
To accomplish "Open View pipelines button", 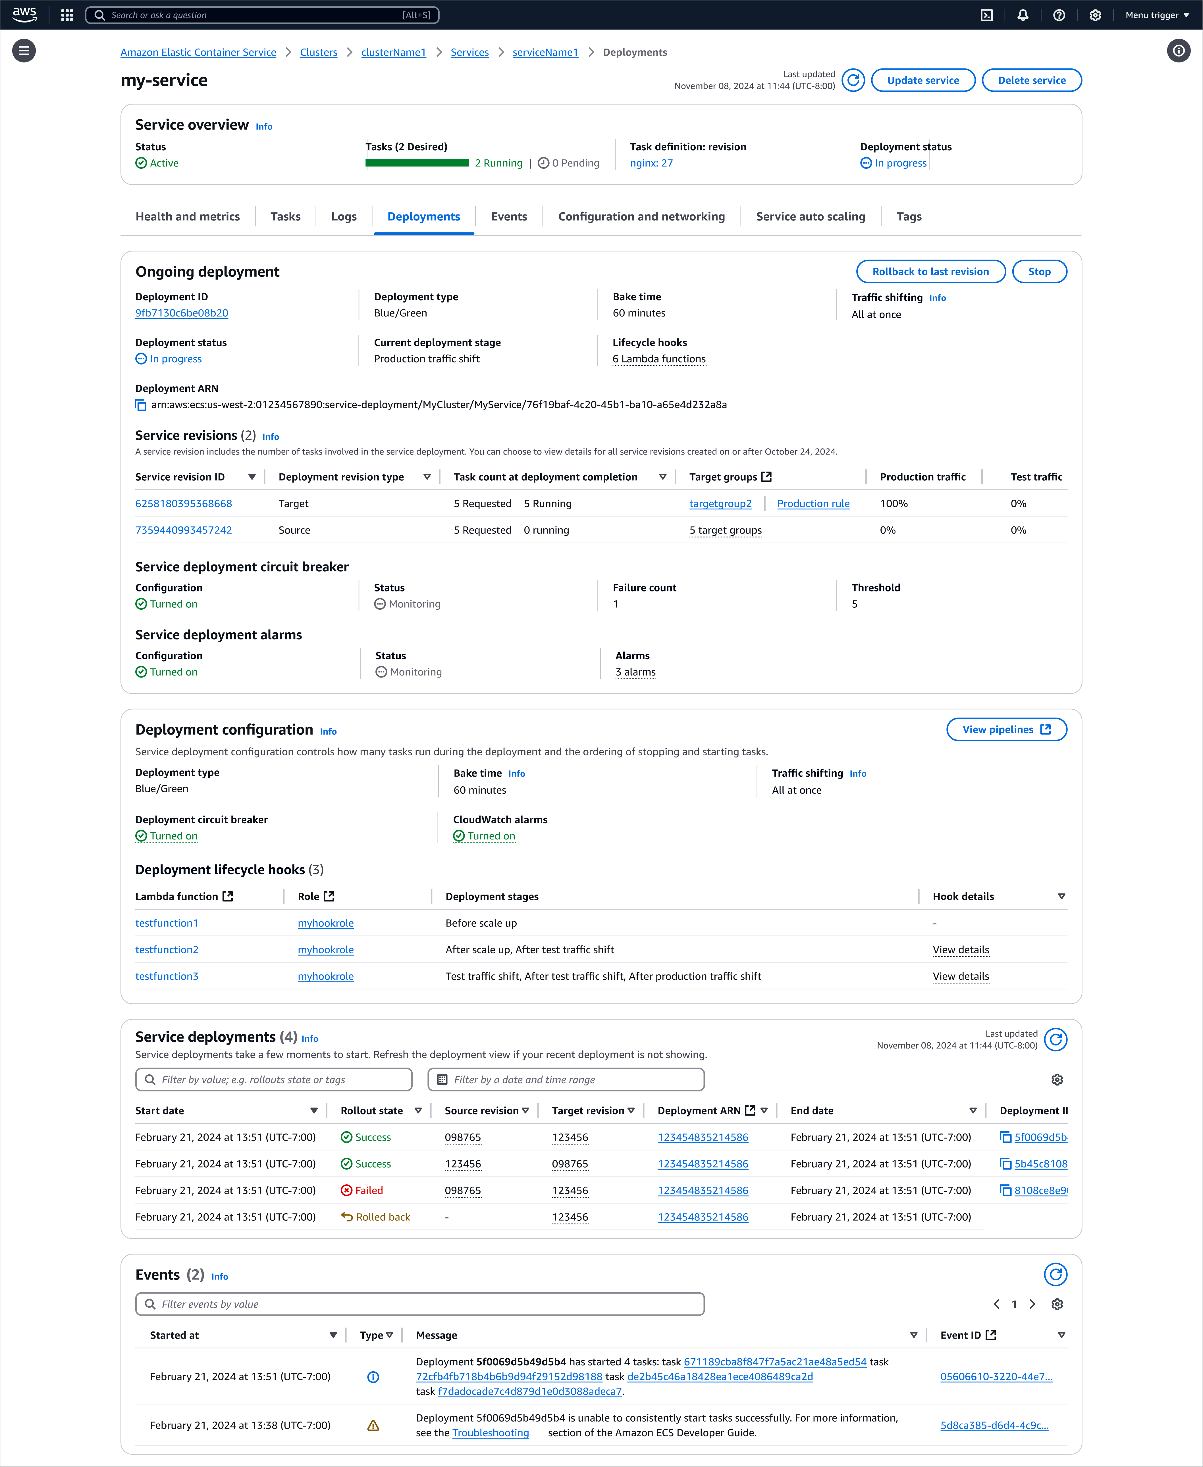I will click(x=1006, y=729).
